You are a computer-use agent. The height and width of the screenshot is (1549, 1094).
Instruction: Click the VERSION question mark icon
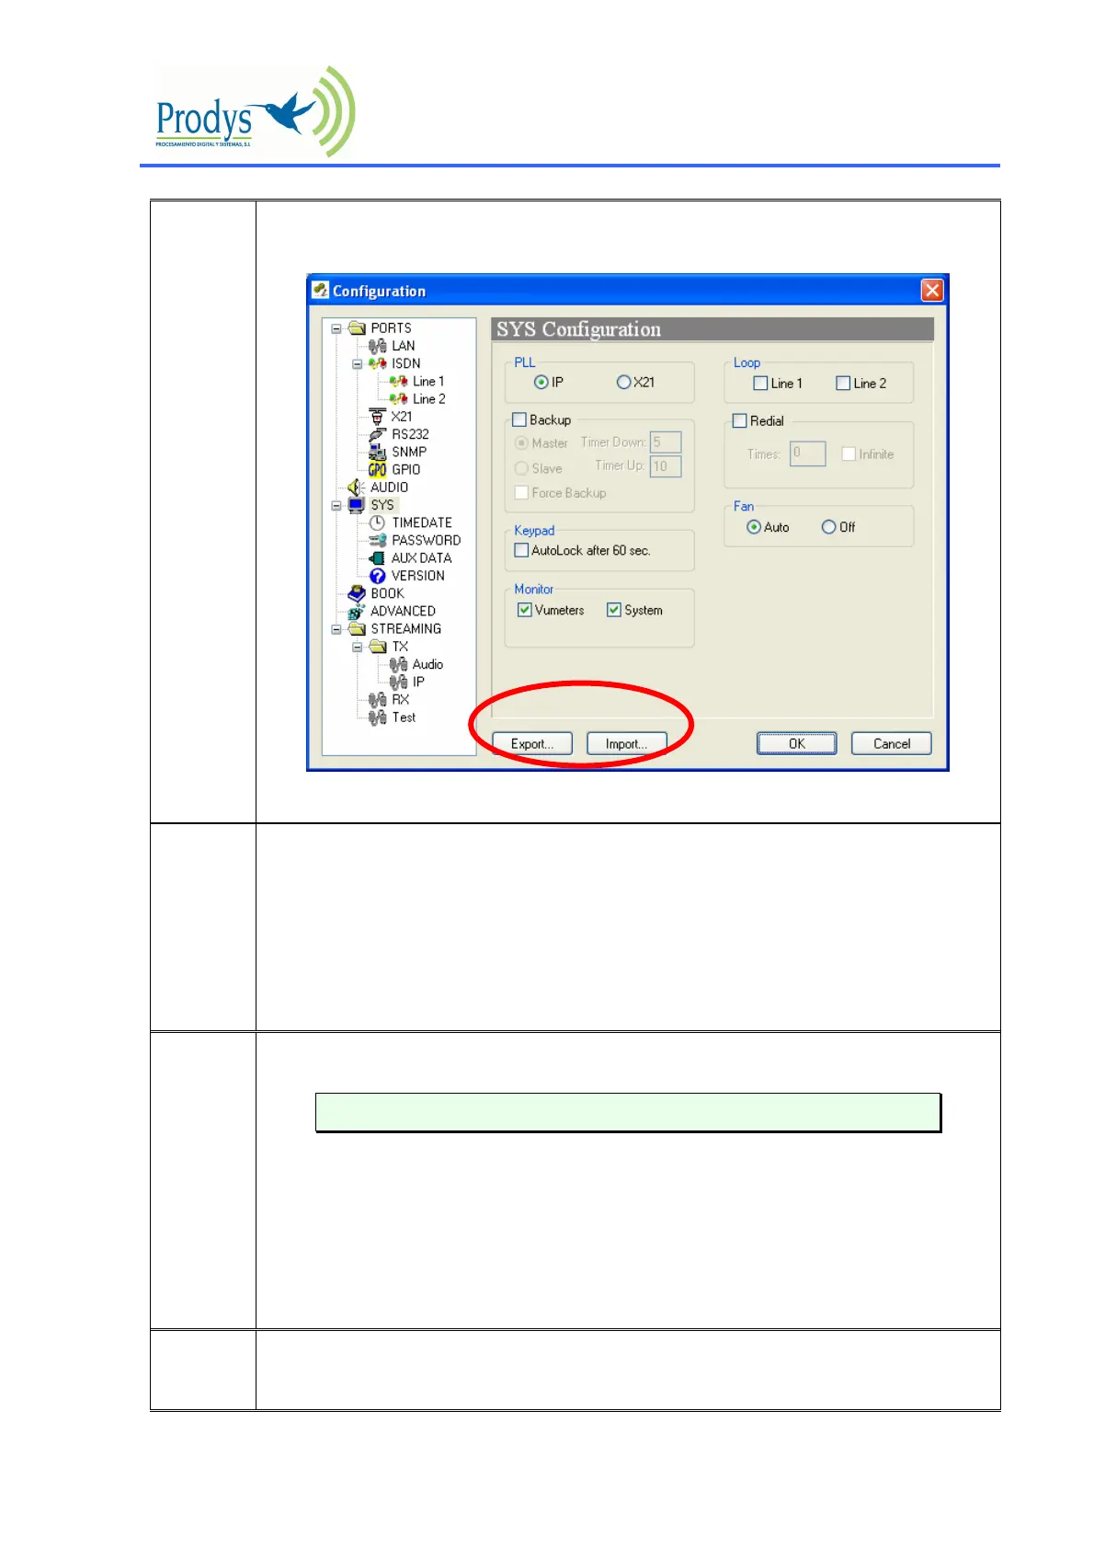tap(377, 576)
